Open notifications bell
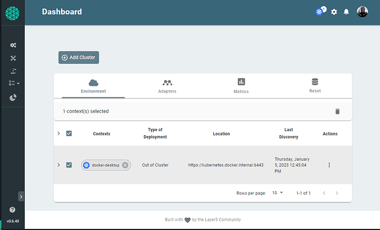Screen dimensions: 380x230 [346, 12]
